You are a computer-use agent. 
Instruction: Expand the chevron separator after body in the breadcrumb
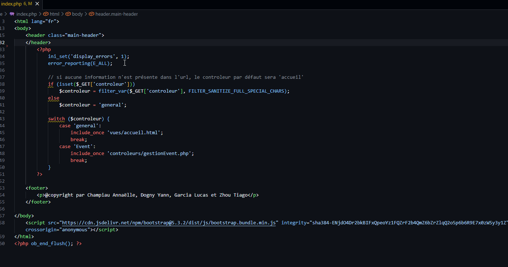point(85,14)
